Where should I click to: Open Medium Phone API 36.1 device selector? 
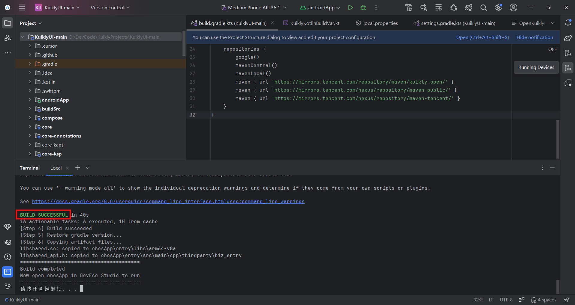coord(254,7)
